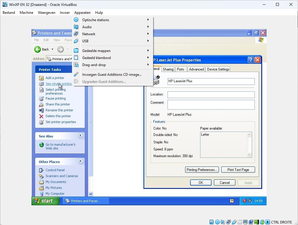Switch to the Sharing tab
This screenshot has height=225, width=298.
[168, 69]
